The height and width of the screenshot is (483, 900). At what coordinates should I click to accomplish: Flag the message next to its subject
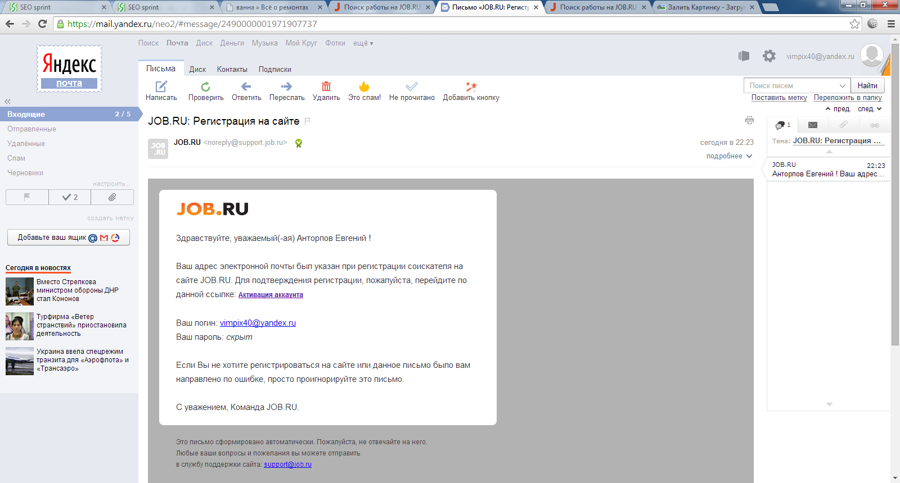[x=308, y=121]
